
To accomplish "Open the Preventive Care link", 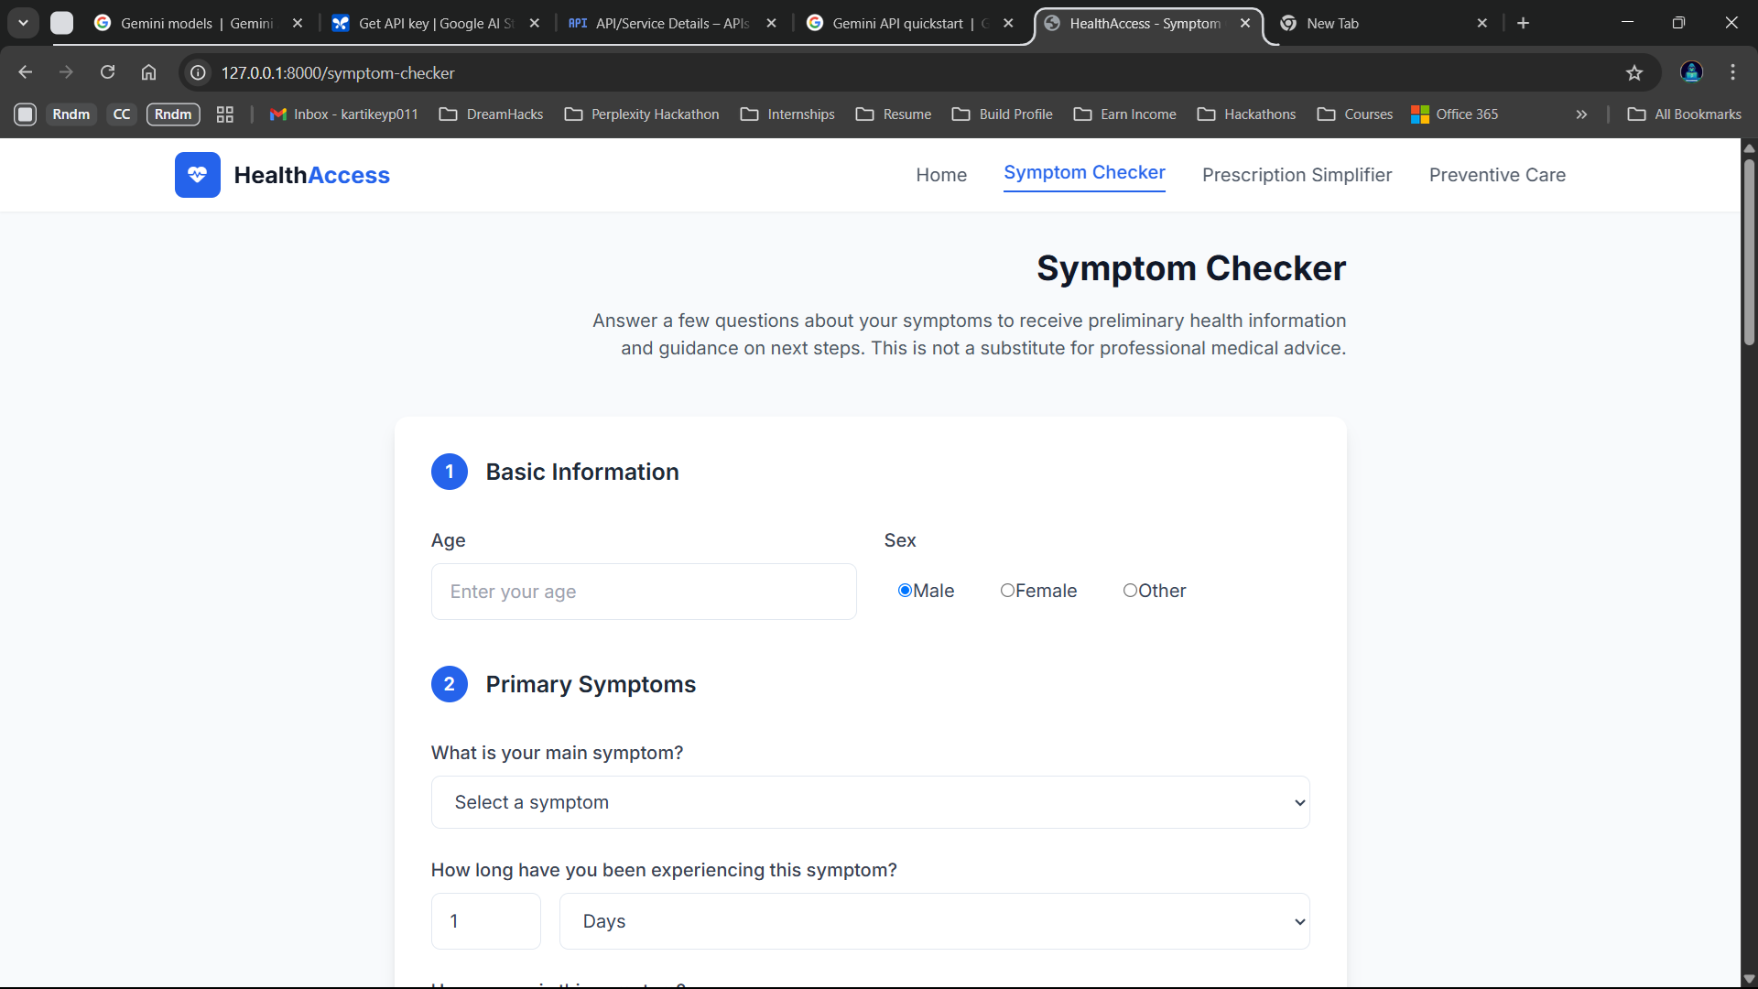I will (1497, 175).
